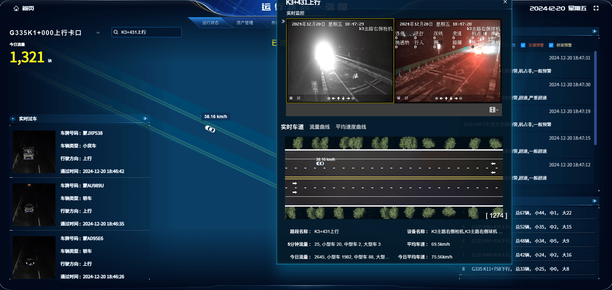Image resolution: width=612 pixels, height=290 pixels.
Task: Expand the 实时过车 panel arrows
Action: point(145,118)
